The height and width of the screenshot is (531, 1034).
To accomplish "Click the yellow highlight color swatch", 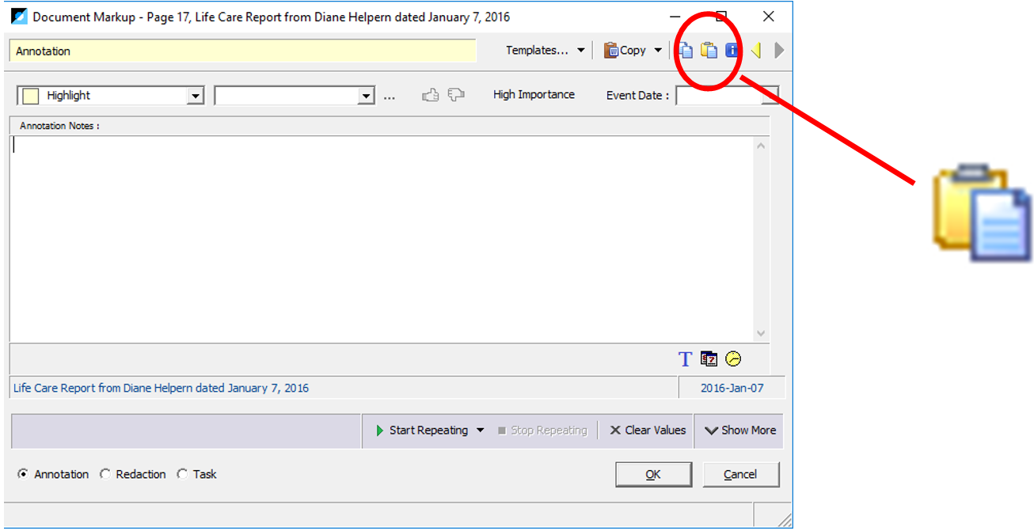I will 30,96.
